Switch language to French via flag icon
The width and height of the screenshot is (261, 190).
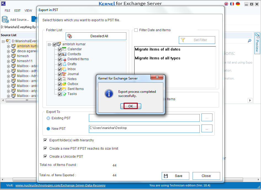click(232, 4)
